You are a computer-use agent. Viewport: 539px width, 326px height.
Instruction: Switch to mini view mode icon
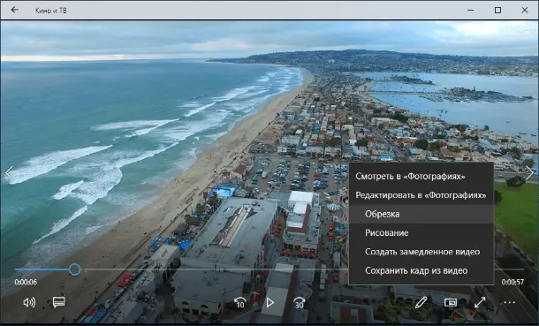coord(451,302)
